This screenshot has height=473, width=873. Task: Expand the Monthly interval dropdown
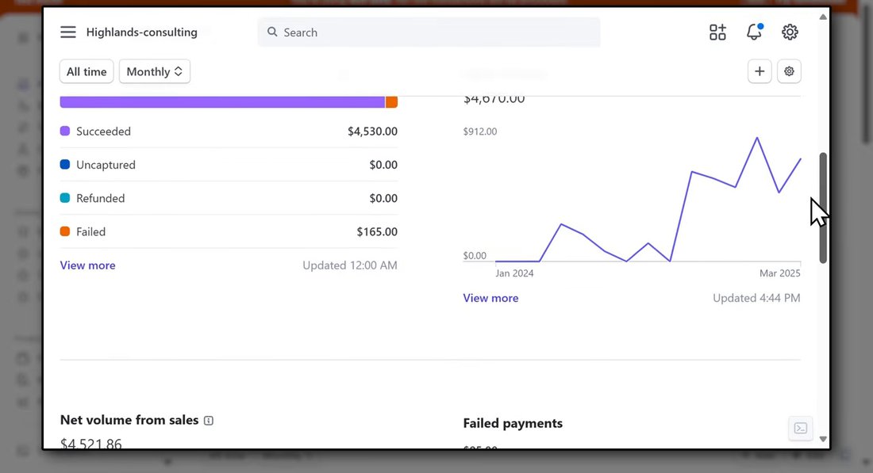(155, 71)
